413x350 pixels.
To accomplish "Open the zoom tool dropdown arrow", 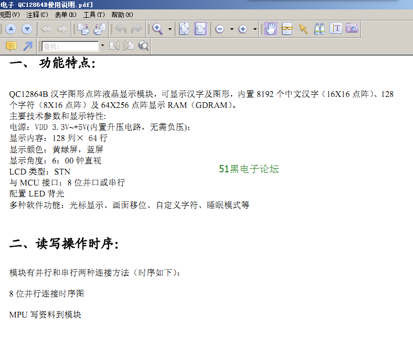I will point(170,29).
